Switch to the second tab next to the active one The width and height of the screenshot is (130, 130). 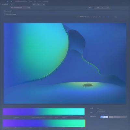pos(98,7)
